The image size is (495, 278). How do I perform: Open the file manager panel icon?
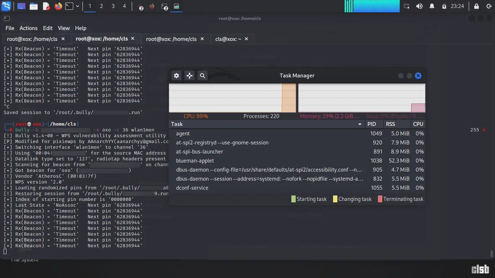tap(34, 6)
